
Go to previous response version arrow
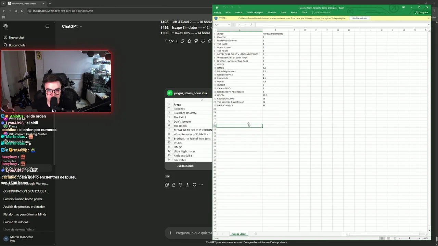166,41
